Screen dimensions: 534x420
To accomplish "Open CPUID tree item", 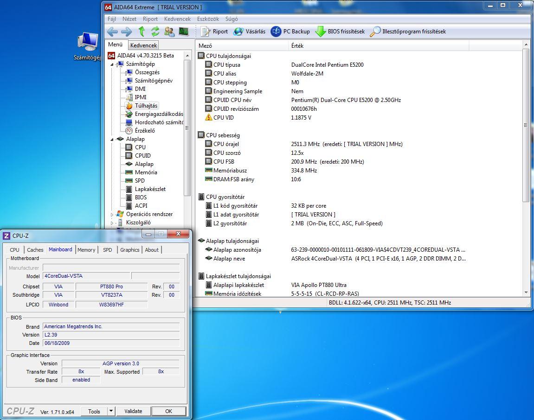I will [x=138, y=156].
